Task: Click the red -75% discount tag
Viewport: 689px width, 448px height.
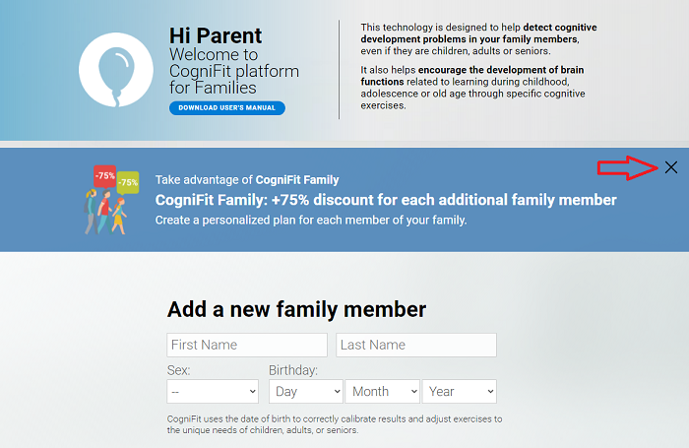Action: click(104, 176)
